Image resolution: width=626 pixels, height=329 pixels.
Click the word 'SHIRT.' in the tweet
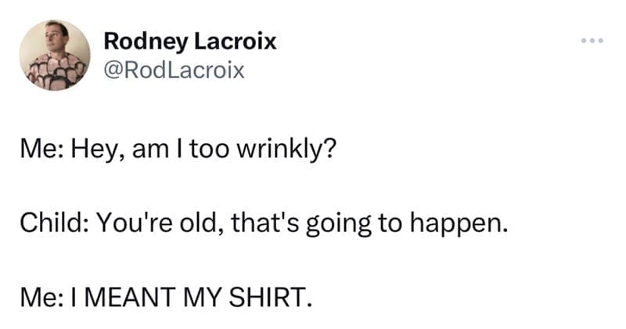click(x=270, y=297)
